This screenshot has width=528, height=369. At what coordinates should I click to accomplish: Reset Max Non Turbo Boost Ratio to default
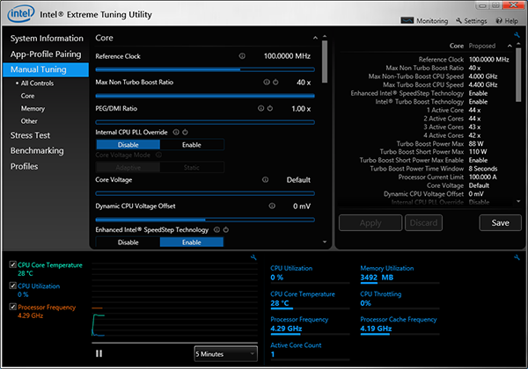(274, 82)
